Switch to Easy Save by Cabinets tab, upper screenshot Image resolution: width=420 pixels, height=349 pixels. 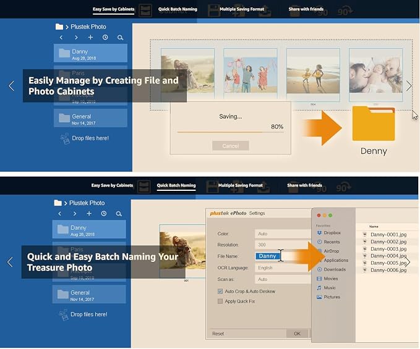114,9
